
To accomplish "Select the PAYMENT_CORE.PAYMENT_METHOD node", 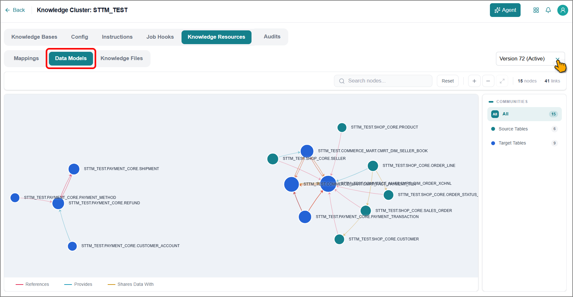I will [15, 198].
